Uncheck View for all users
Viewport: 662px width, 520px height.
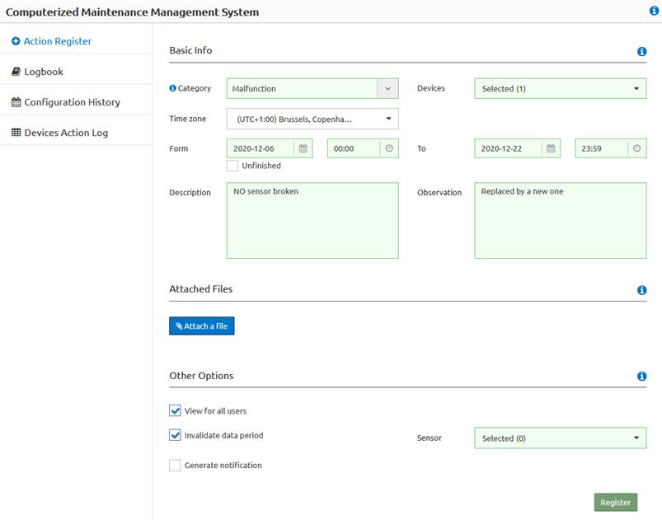click(x=175, y=410)
